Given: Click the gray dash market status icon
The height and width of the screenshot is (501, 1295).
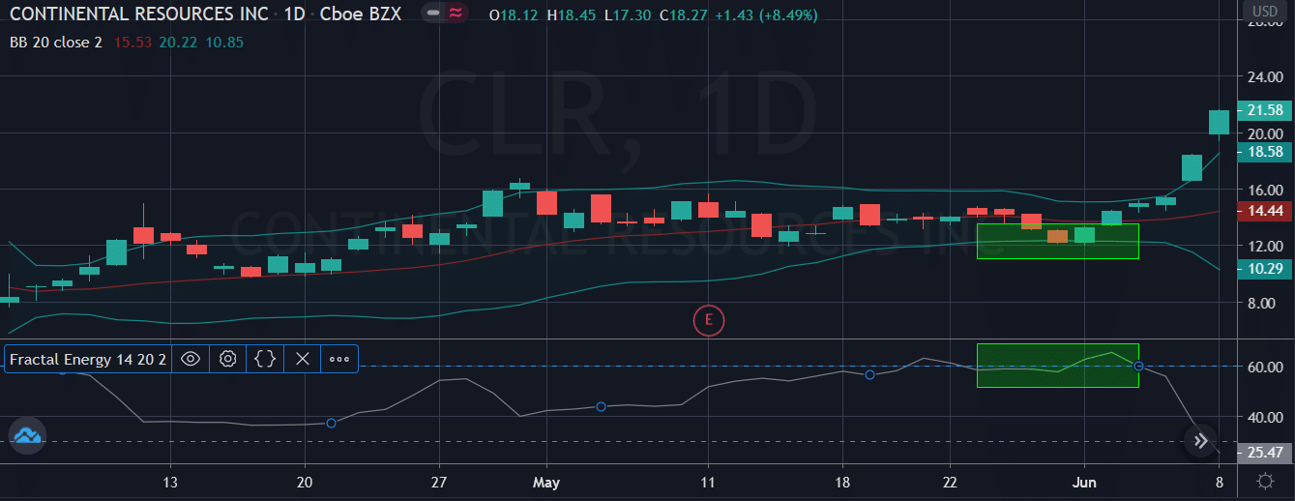Looking at the screenshot, I should pos(433,15).
